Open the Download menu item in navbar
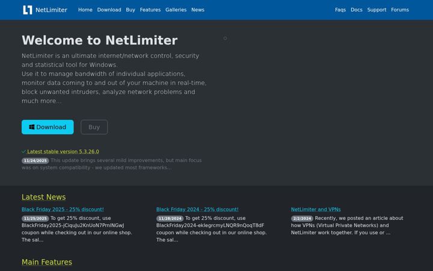 coord(109,10)
